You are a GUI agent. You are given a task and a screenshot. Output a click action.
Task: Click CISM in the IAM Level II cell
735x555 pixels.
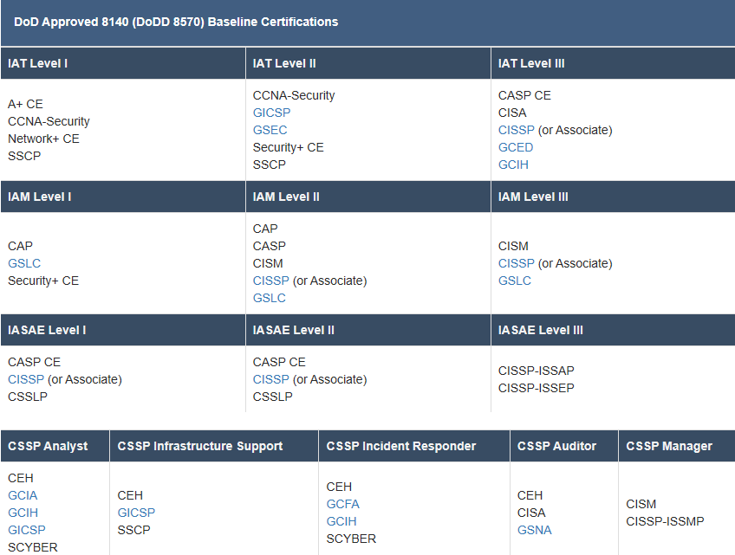pyautogui.click(x=268, y=264)
